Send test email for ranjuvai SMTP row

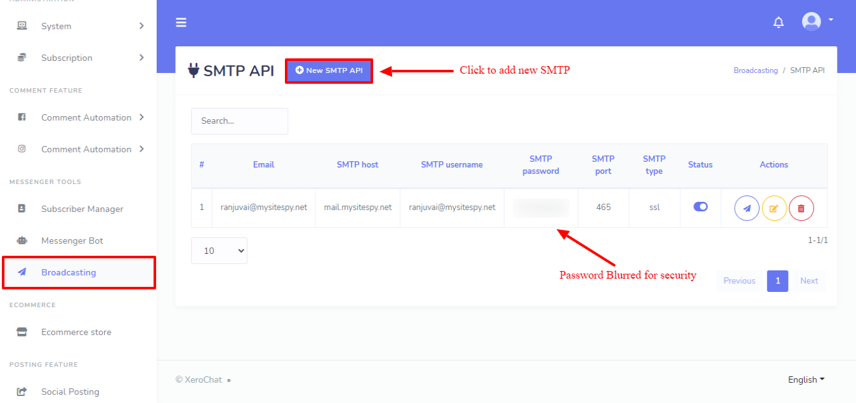tap(747, 208)
